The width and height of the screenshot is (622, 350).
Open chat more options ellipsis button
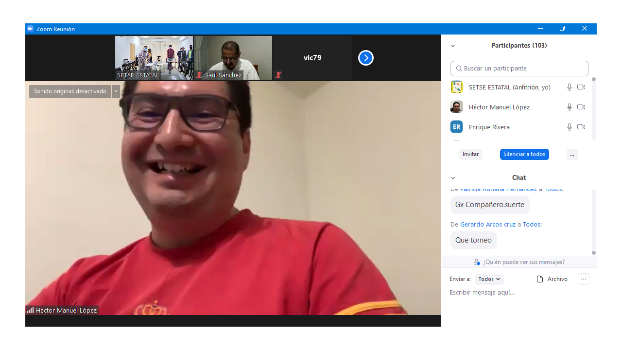[584, 279]
